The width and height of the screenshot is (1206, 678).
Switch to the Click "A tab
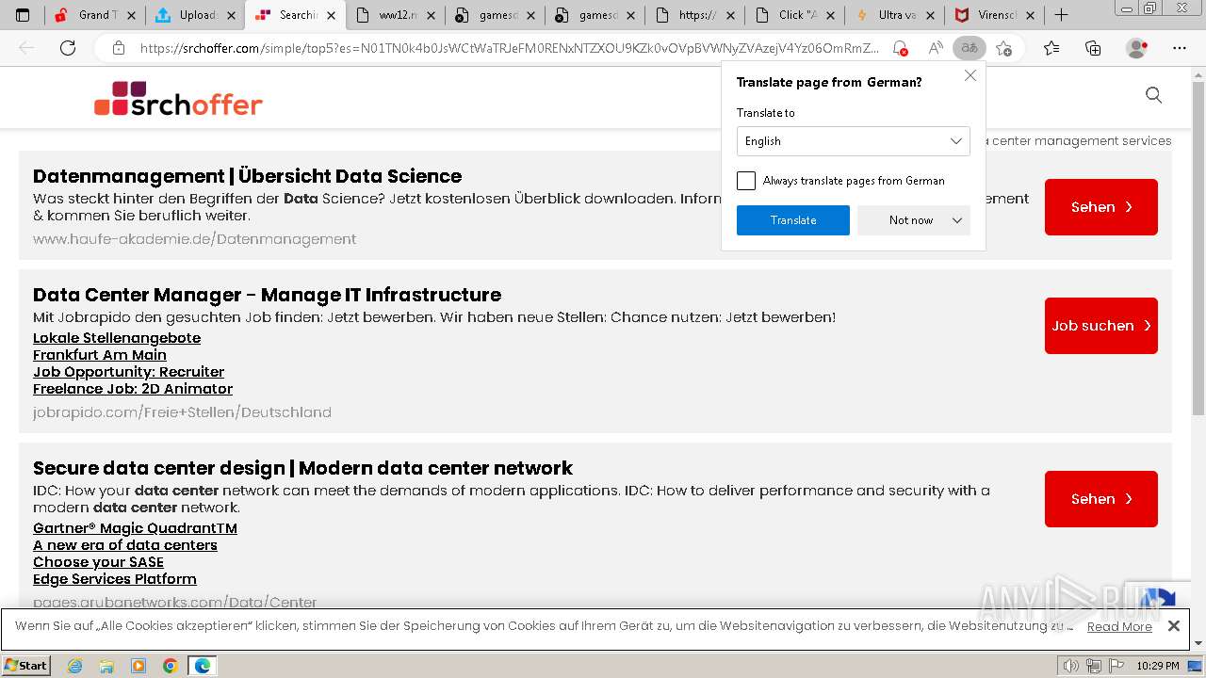795,15
